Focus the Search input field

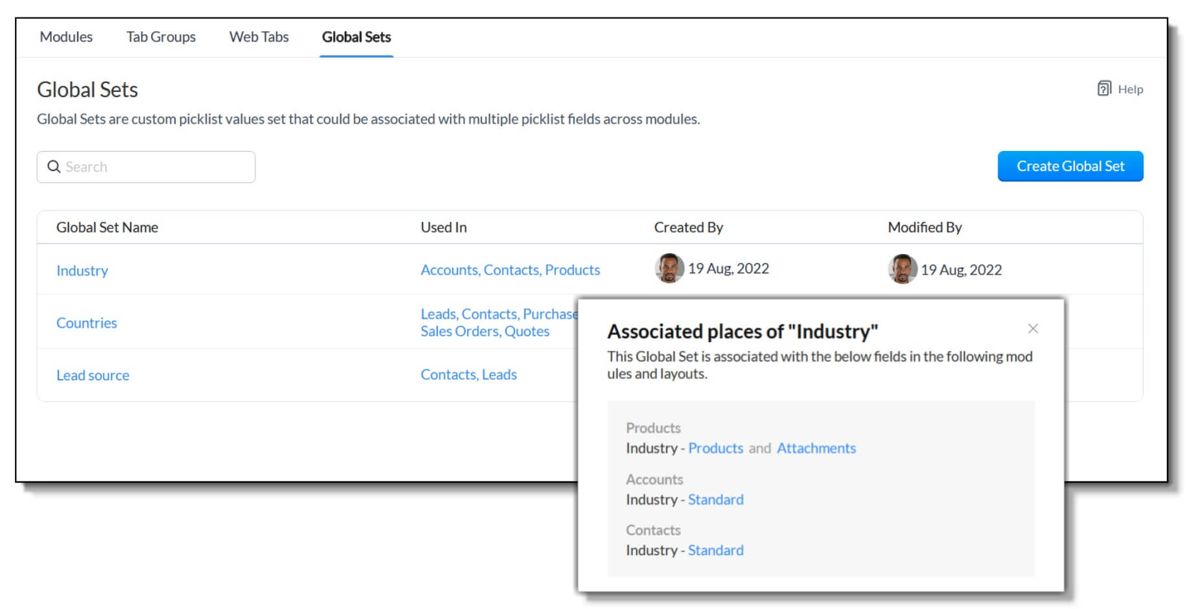[x=146, y=167]
